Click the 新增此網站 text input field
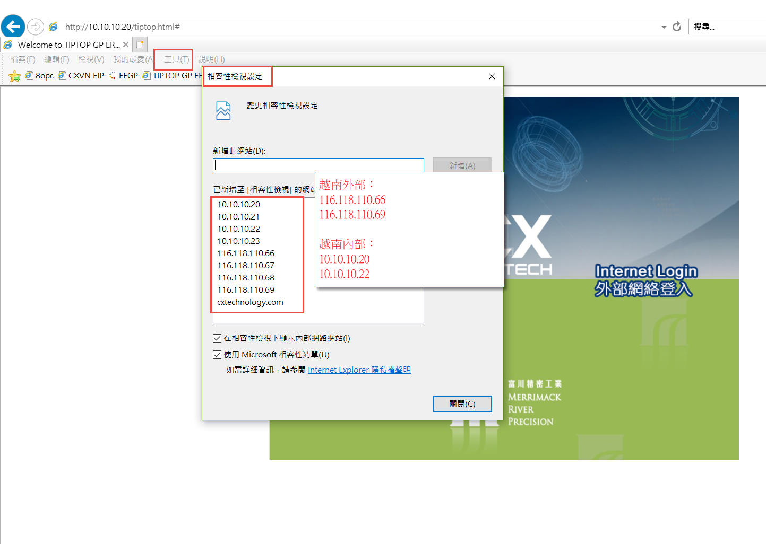 coord(318,165)
